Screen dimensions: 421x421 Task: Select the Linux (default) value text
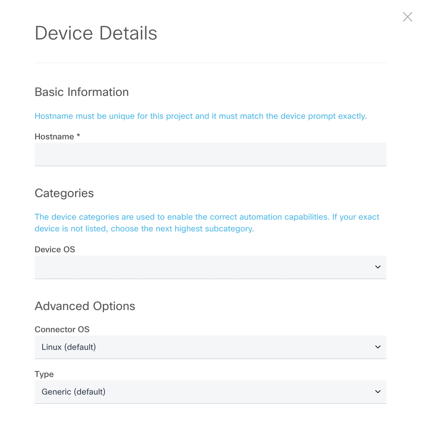pyautogui.click(x=69, y=347)
